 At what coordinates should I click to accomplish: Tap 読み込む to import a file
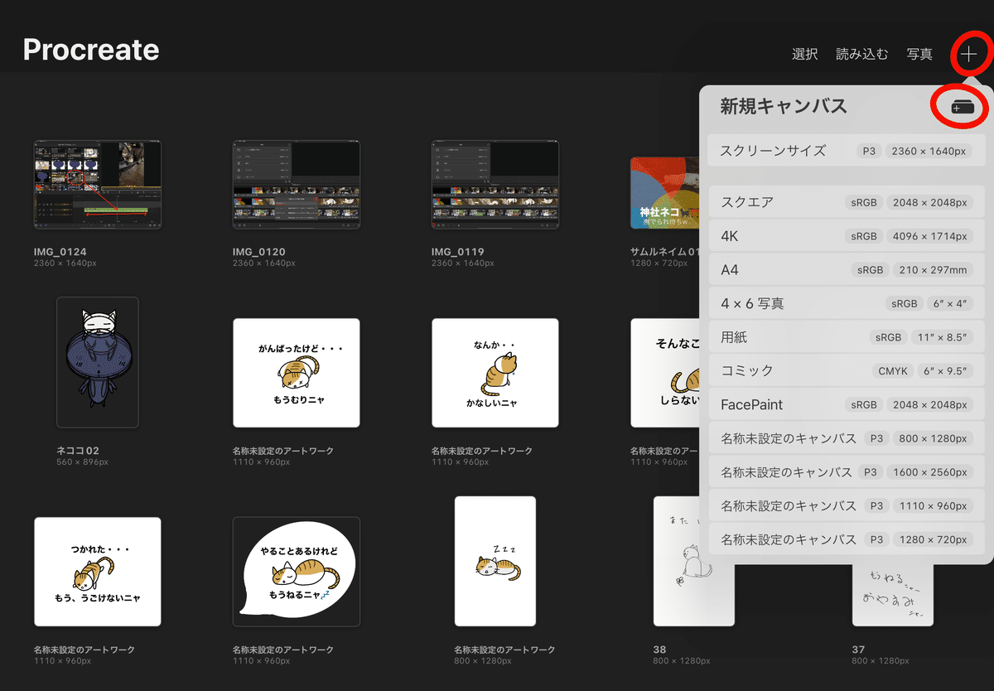pos(862,55)
